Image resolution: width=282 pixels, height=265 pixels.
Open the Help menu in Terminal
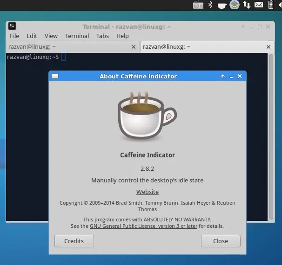[122, 36]
